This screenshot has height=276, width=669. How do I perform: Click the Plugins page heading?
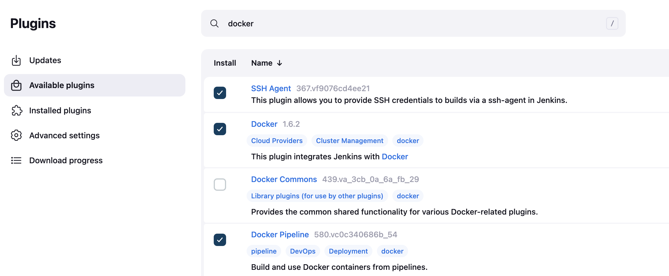point(33,24)
